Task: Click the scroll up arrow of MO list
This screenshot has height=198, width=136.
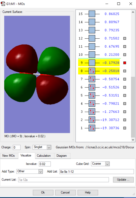Action: (x=133, y=12)
